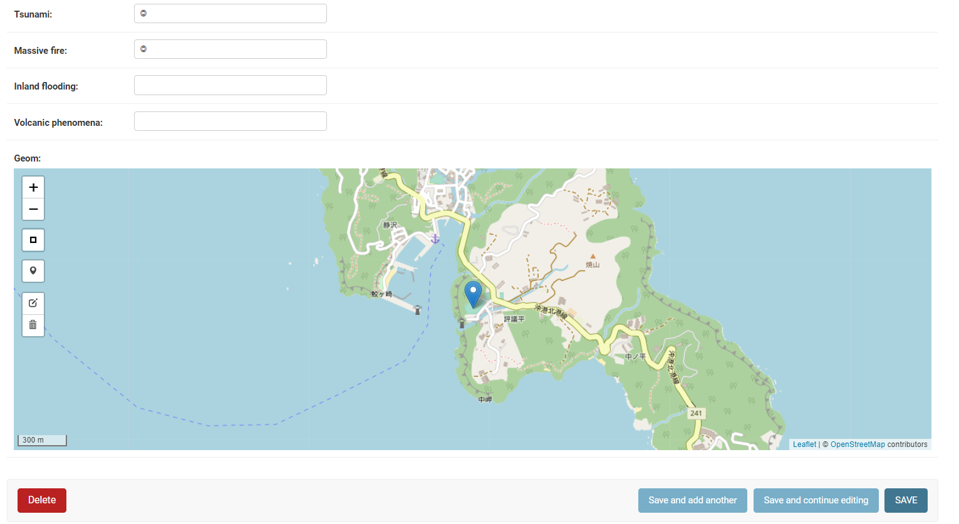This screenshot has height=524, width=959.
Task: Activate the delete layers trash tool
Action: pos(33,325)
